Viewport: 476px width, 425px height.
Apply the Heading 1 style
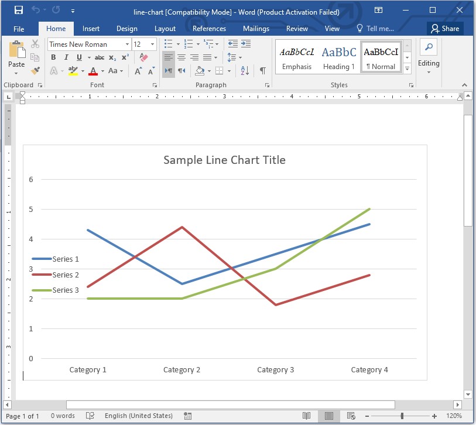coord(339,56)
